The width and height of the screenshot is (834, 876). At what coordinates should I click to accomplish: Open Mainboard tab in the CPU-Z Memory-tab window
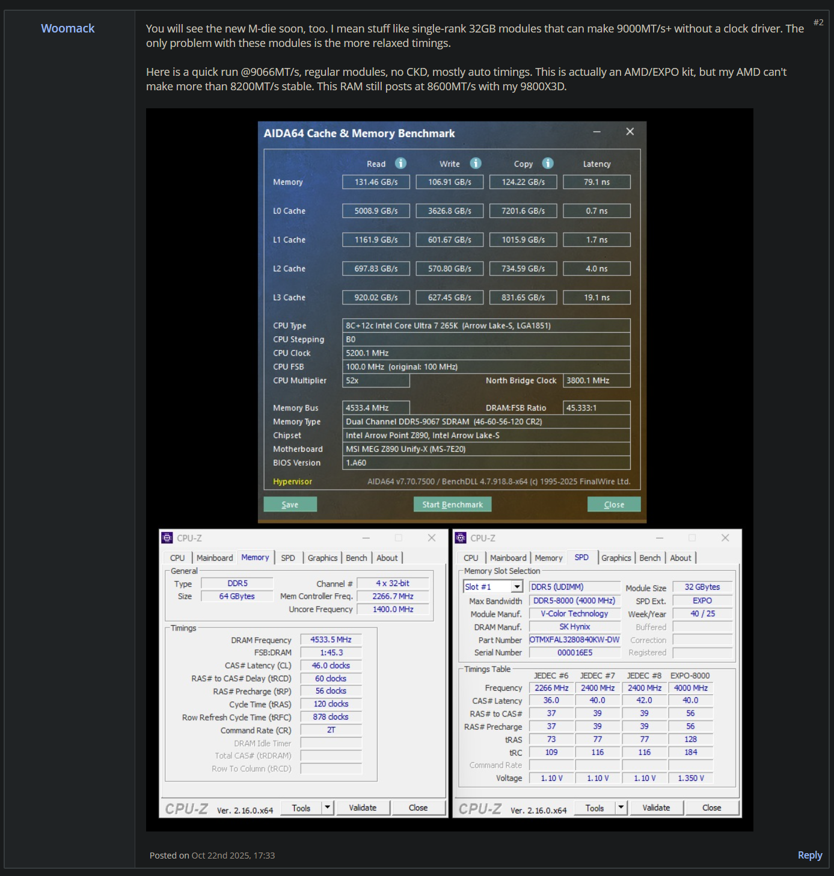[215, 558]
